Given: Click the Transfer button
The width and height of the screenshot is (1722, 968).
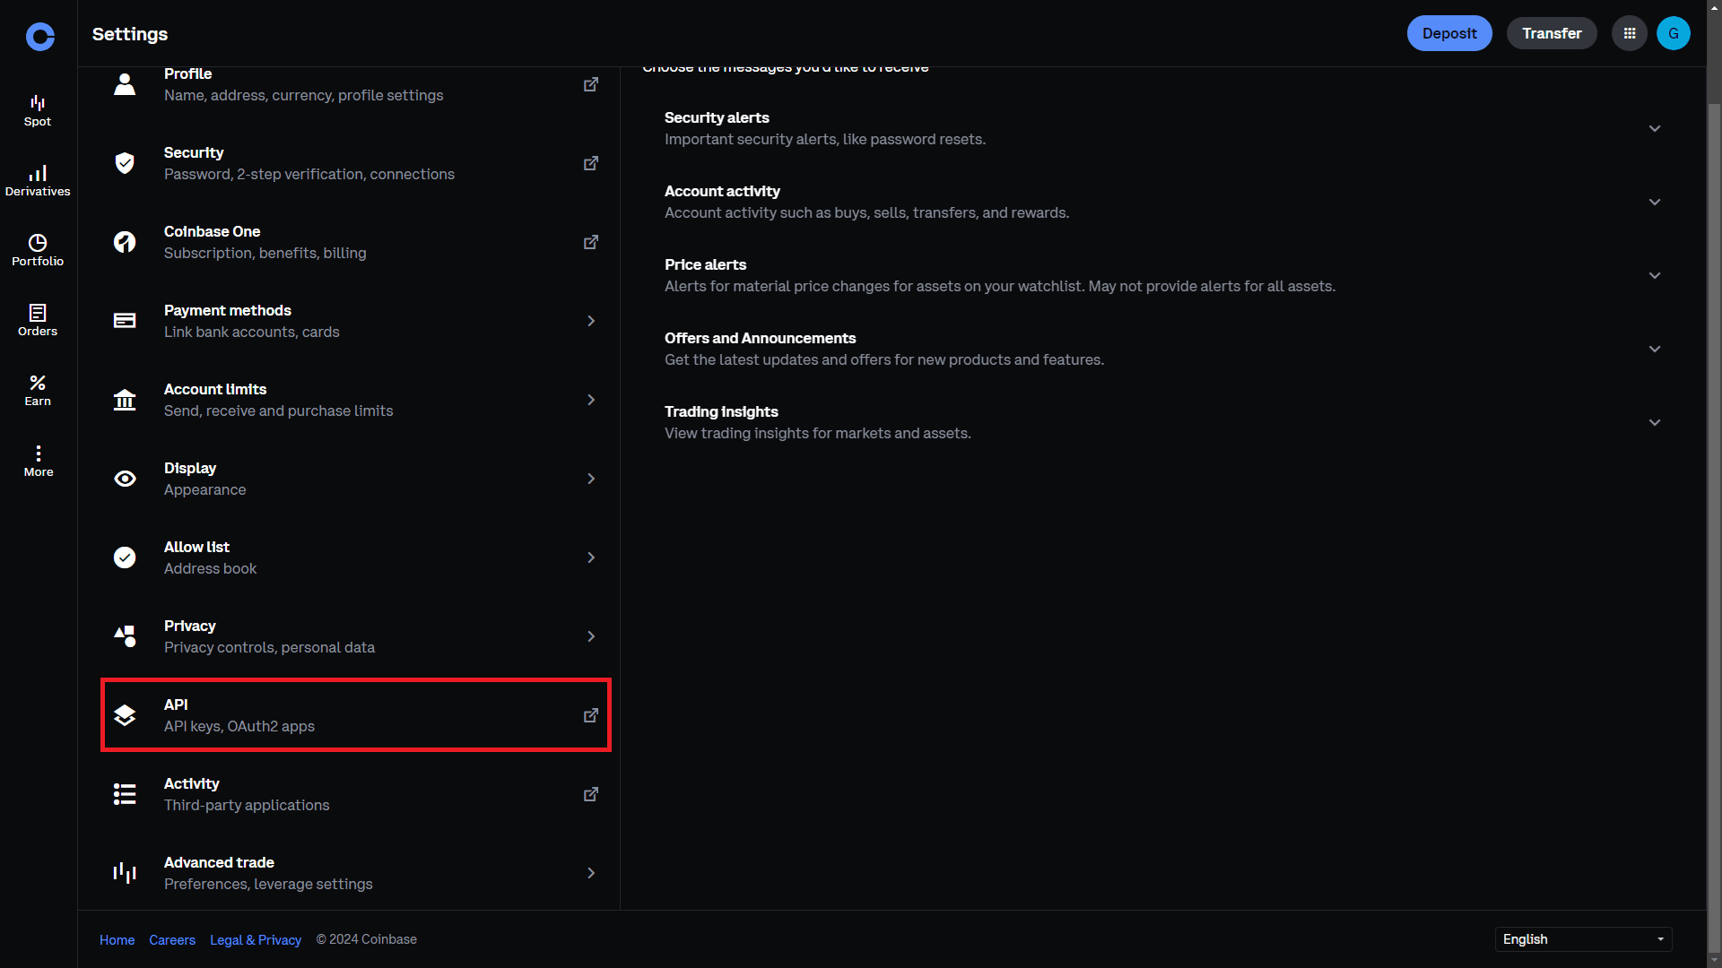Looking at the screenshot, I should click(x=1552, y=33).
